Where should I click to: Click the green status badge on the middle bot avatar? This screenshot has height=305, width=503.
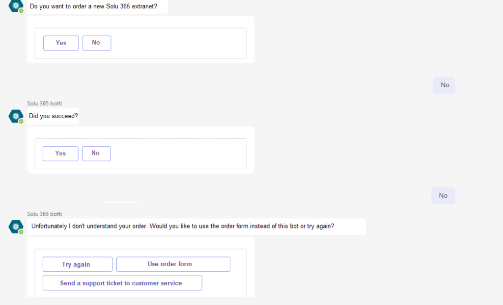[x=21, y=121]
